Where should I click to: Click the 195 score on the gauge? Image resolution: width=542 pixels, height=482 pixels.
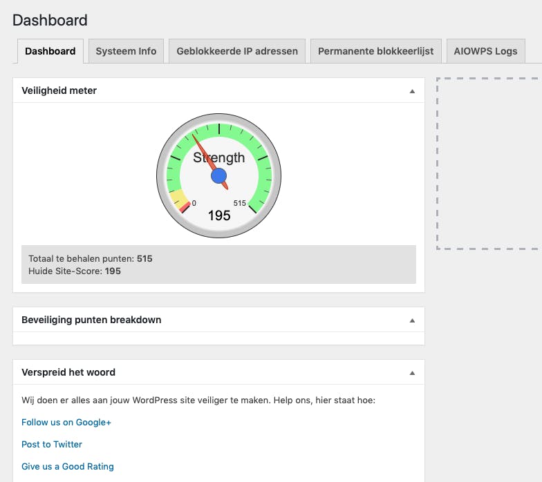coord(219,215)
